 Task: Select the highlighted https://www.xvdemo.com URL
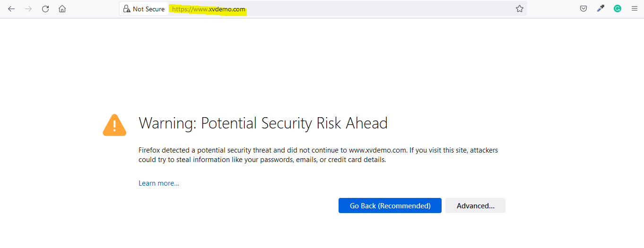click(x=209, y=9)
